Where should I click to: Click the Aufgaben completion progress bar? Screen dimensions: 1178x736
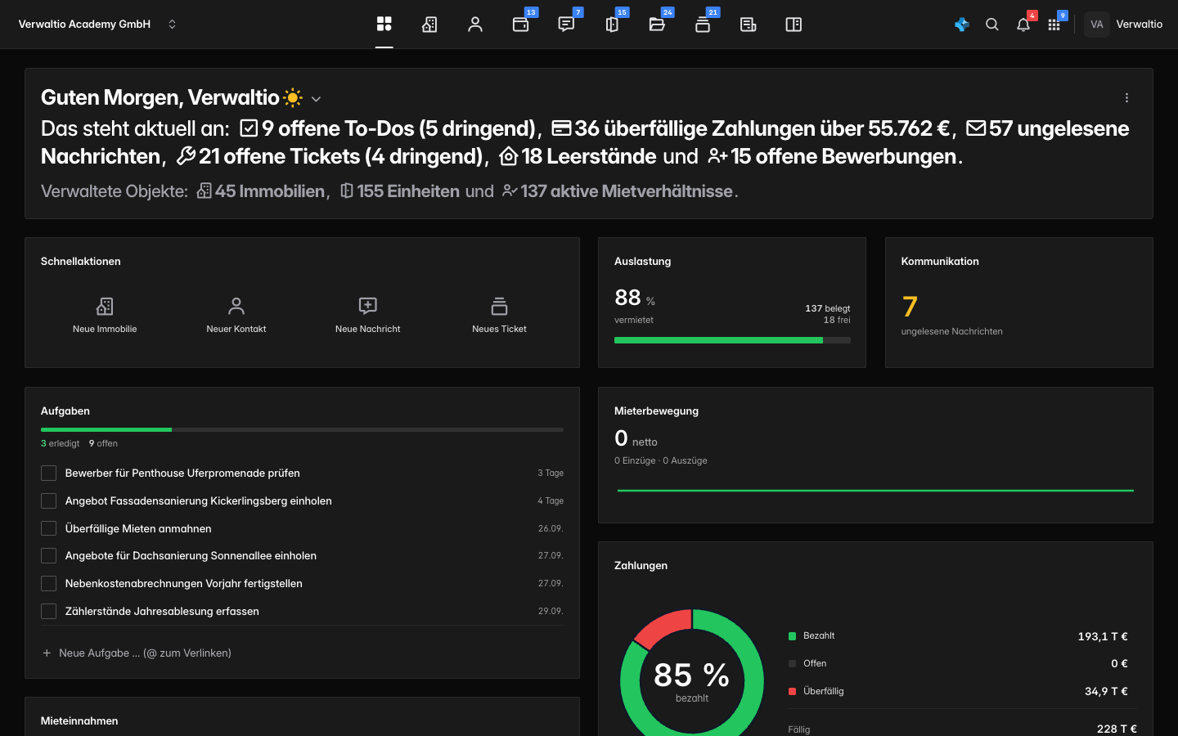click(302, 429)
